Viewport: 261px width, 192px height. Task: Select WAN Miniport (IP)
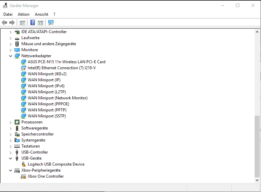click(x=44, y=80)
